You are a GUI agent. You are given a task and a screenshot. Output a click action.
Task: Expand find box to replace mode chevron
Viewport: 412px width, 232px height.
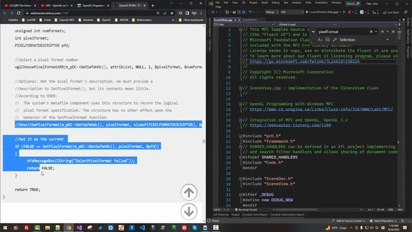tap(314, 32)
